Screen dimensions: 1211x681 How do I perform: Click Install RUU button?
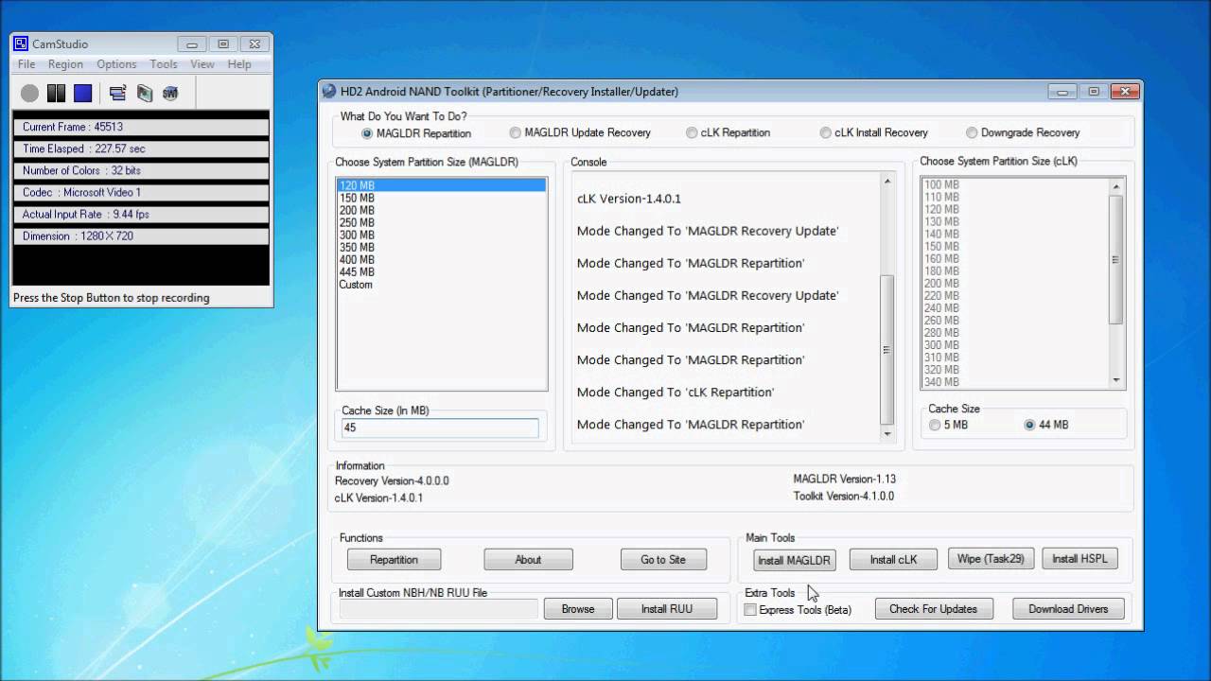coord(667,609)
